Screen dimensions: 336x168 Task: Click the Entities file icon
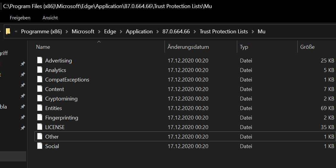click(40, 108)
